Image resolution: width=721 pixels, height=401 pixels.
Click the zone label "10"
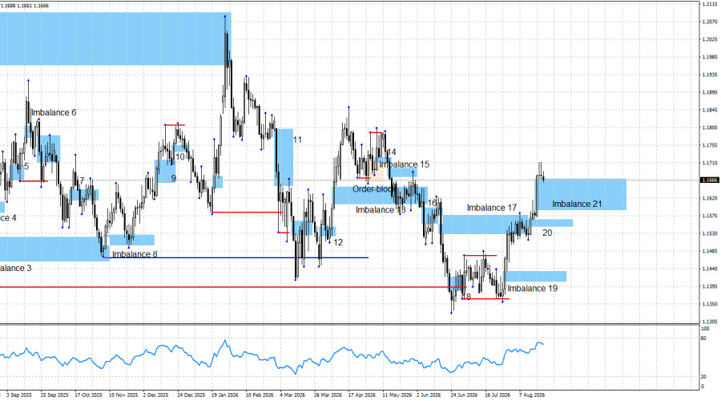[x=179, y=157]
